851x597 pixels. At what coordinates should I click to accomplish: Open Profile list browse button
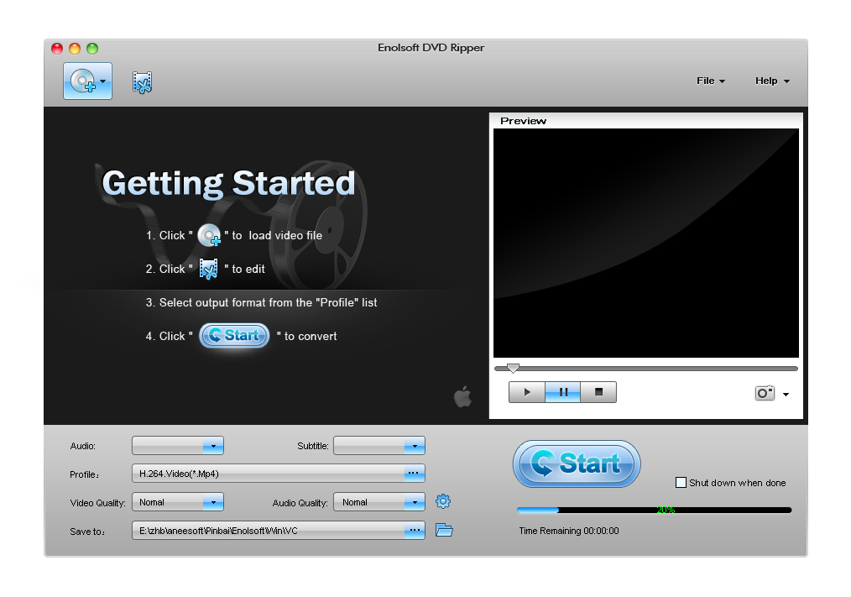tap(414, 473)
